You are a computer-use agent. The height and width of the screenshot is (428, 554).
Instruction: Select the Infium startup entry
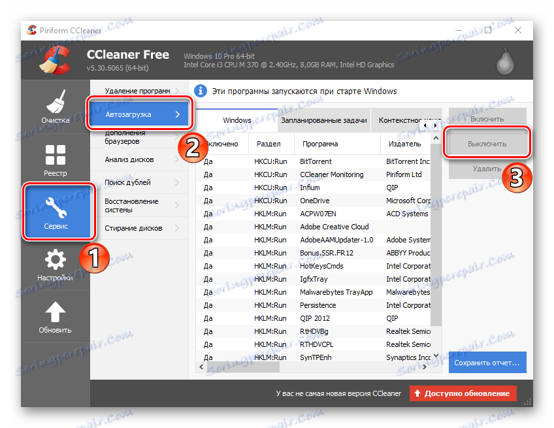coord(314,188)
